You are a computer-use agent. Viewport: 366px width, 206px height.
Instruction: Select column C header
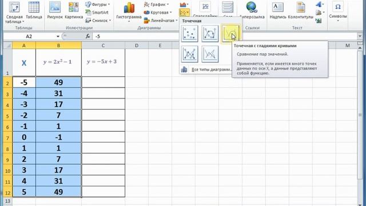coord(103,45)
